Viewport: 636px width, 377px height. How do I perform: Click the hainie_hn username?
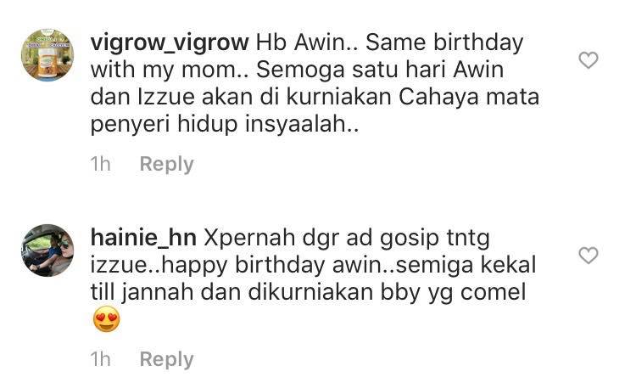coord(143,238)
